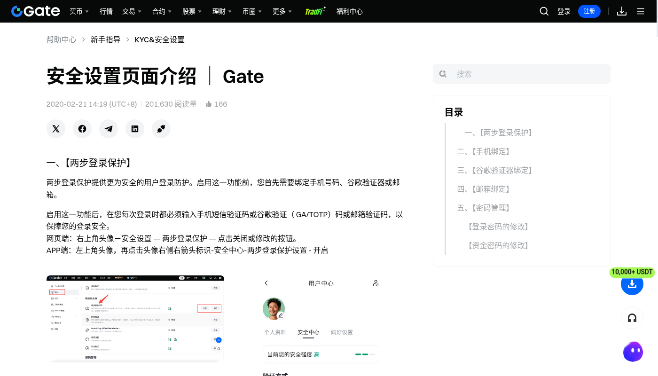The height and width of the screenshot is (376, 658).
Task: Click the 目录 heading
Action: [454, 112]
